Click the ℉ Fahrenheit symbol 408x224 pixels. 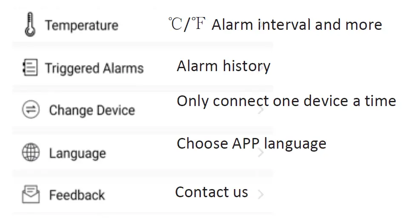coord(198,25)
